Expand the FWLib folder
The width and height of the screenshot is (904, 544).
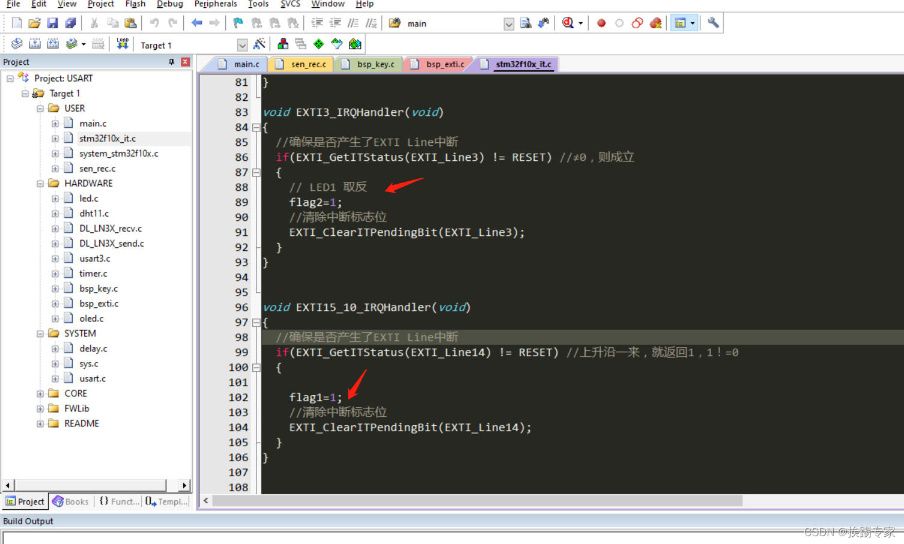point(40,409)
